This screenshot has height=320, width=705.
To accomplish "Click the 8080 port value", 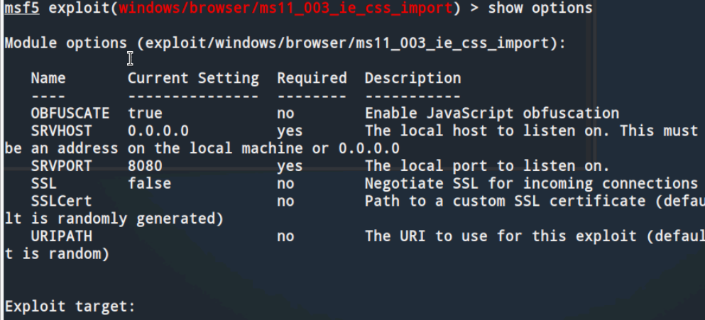I will 145,166.
